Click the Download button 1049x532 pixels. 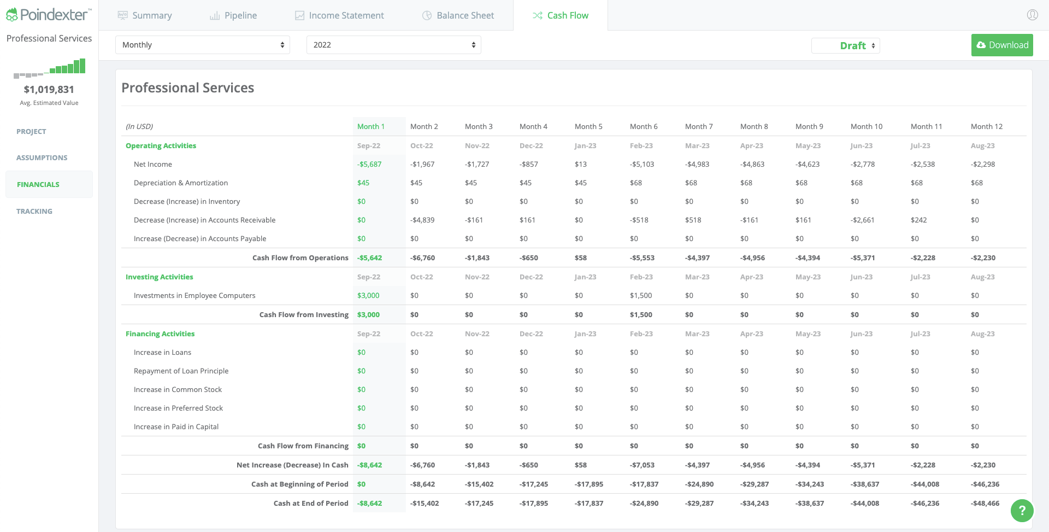point(1002,45)
